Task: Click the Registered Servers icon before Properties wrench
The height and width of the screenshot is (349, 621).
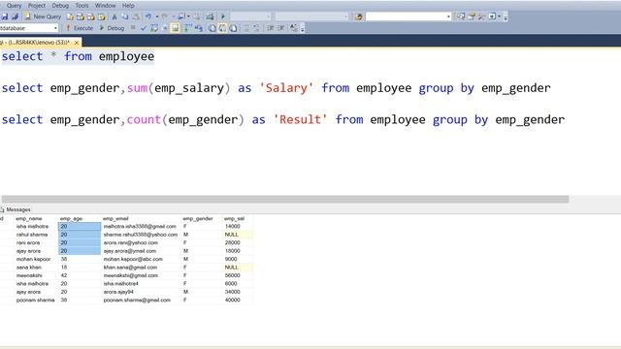Action: pos(472,16)
